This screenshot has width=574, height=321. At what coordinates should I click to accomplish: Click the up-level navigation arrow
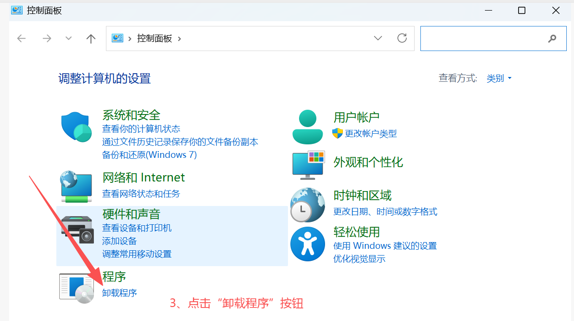91,38
